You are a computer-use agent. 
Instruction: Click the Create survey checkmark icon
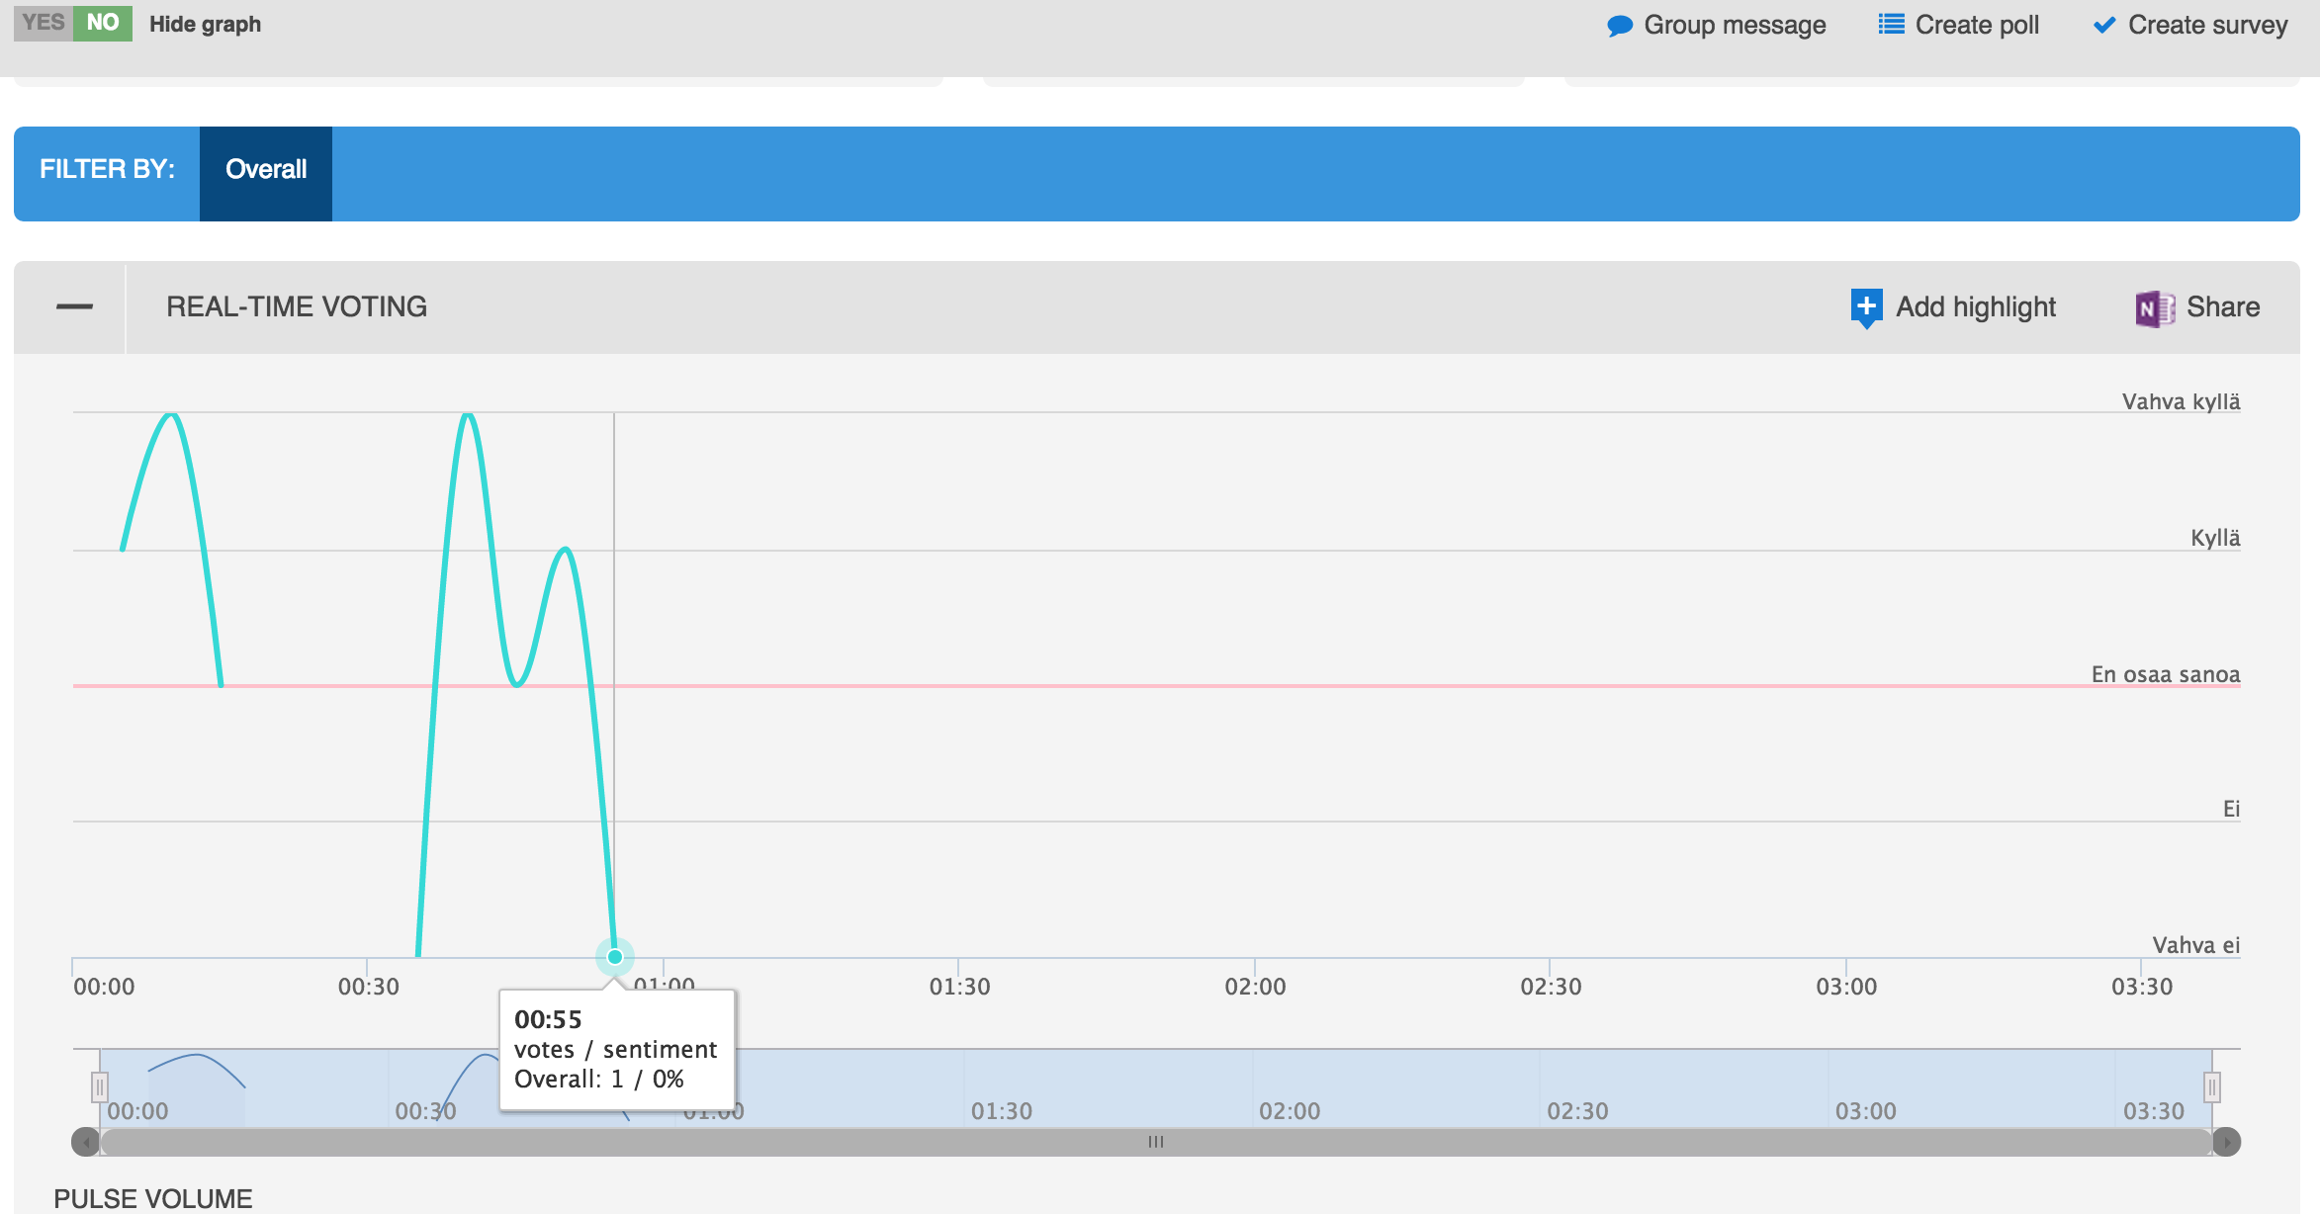click(2104, 25)
